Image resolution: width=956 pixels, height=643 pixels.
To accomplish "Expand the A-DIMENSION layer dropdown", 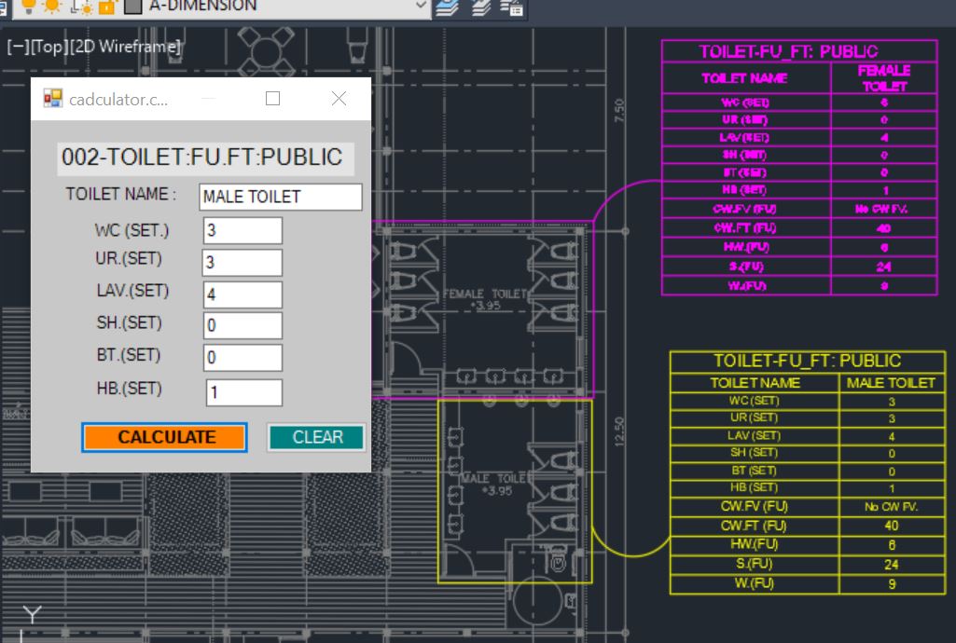I will click(422, 7).
